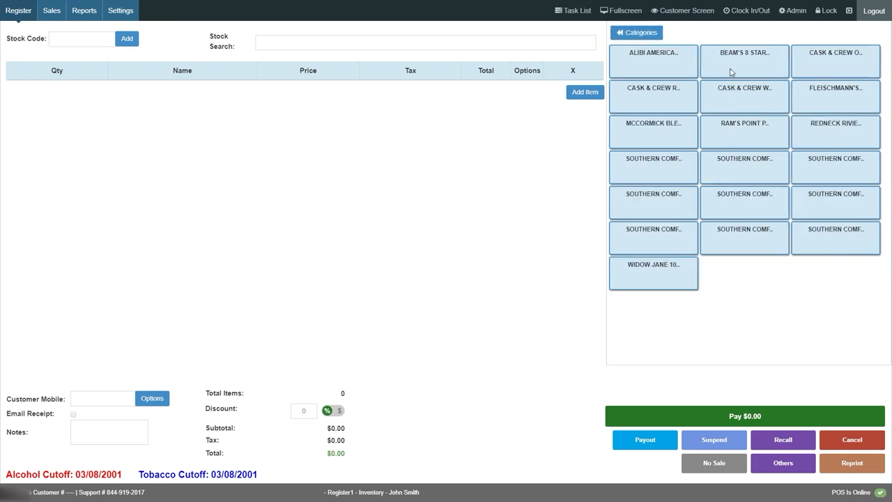Go back to Categories
The width and height of the screenshot is (892, 502).
[x=636, y=33]
